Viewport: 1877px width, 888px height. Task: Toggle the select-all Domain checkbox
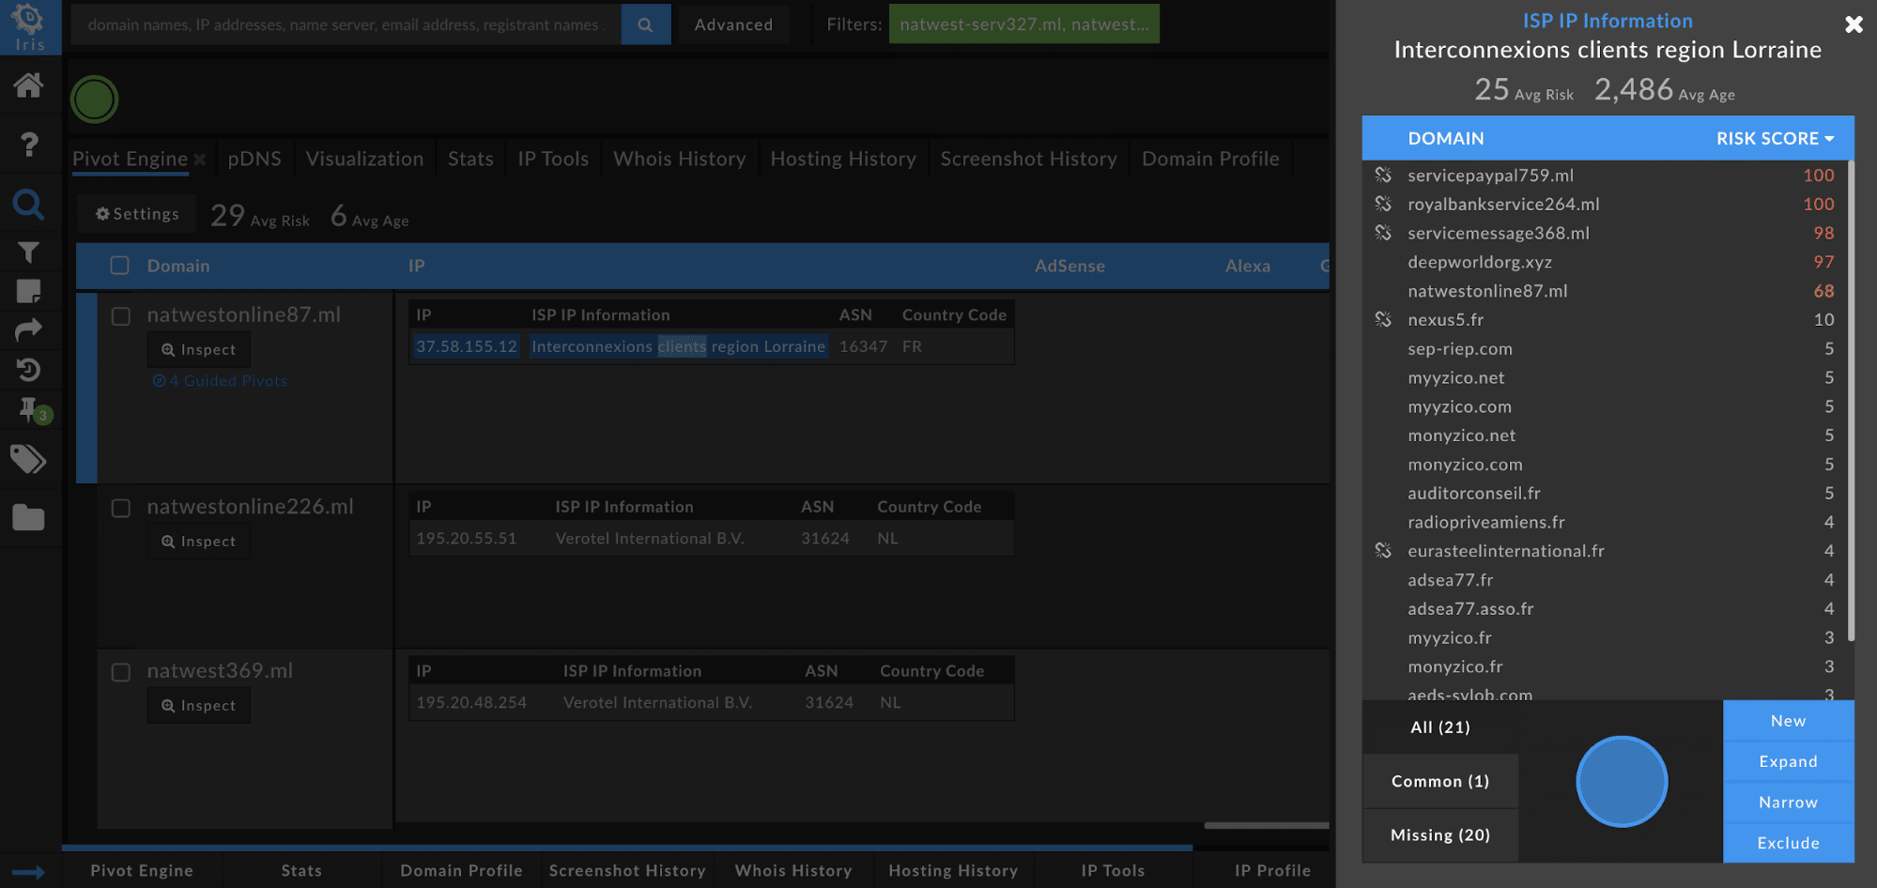[119, 266]
